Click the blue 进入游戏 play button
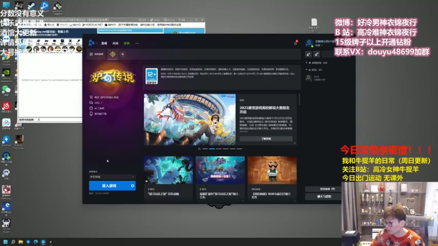 109,186
